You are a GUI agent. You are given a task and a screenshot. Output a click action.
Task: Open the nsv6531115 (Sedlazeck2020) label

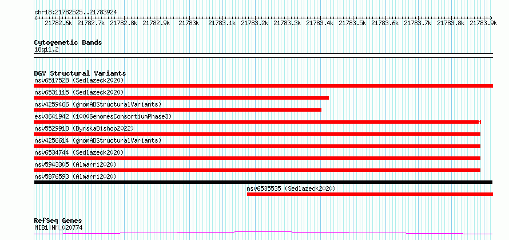(79, 92)
